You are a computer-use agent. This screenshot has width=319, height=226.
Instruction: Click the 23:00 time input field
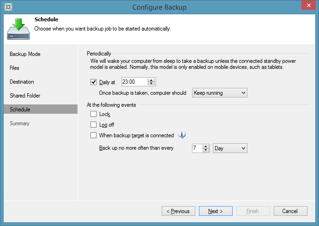click(x=134, y=82)
